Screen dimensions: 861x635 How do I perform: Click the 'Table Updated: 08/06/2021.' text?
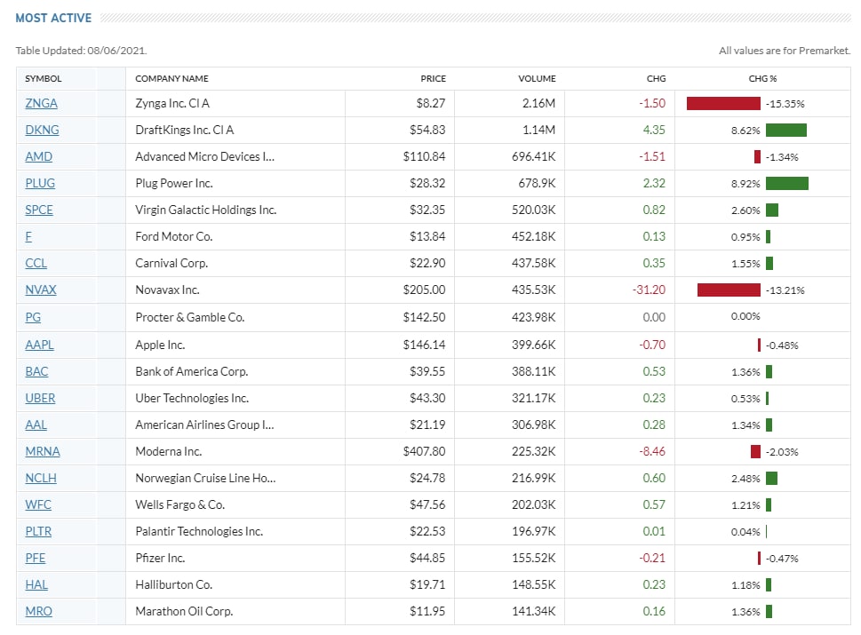81,51
